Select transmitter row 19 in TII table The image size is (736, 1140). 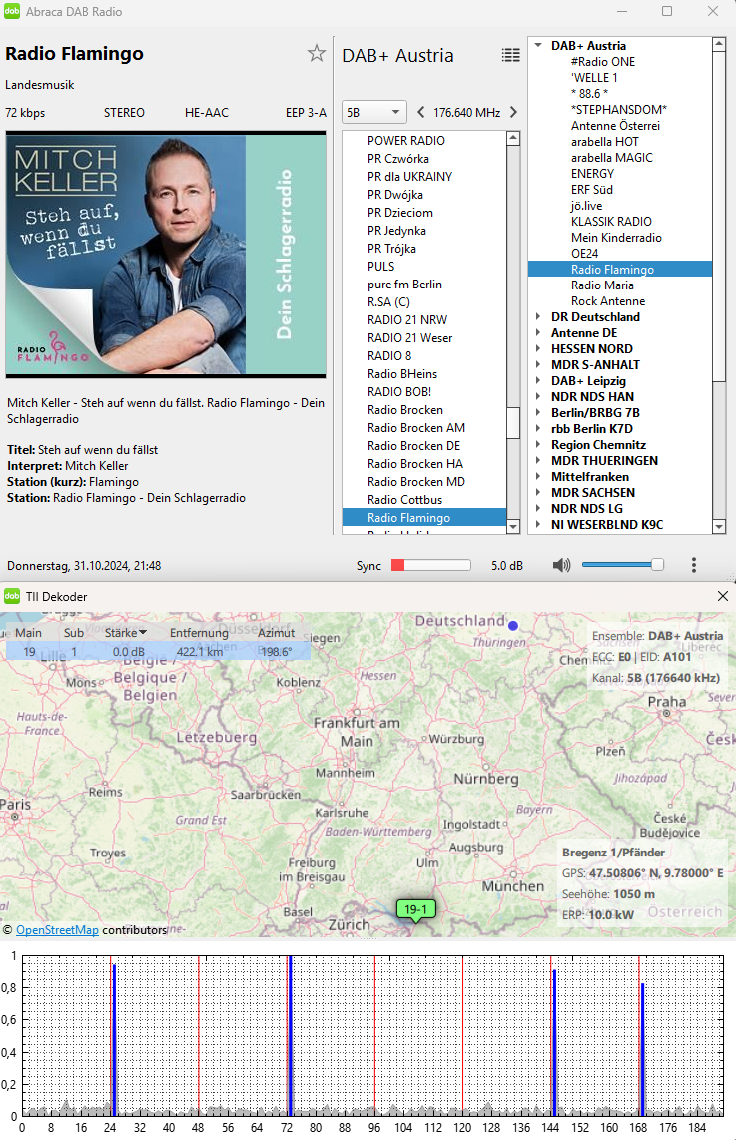click(158, 652)
